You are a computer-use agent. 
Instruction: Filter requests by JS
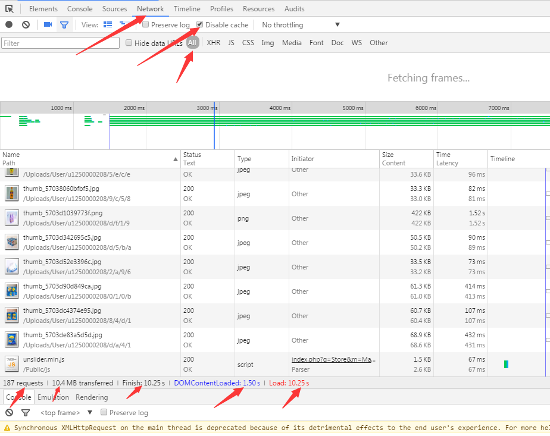[x=231, y=43]
